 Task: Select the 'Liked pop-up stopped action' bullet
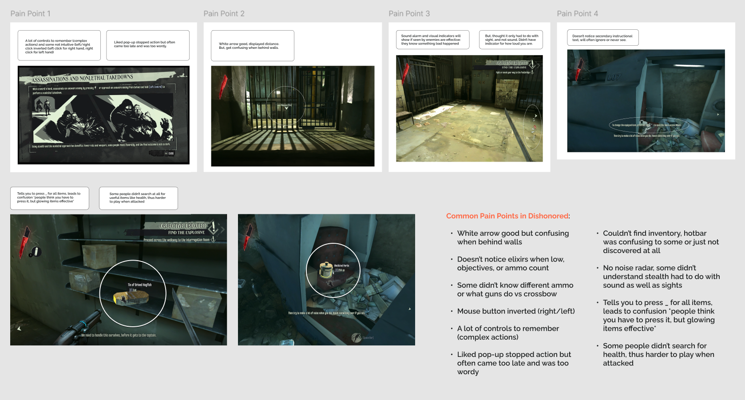pos(514,363)
